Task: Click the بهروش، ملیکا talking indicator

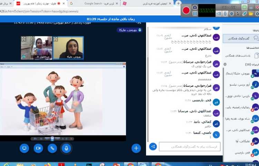Action: click(129, 30)
